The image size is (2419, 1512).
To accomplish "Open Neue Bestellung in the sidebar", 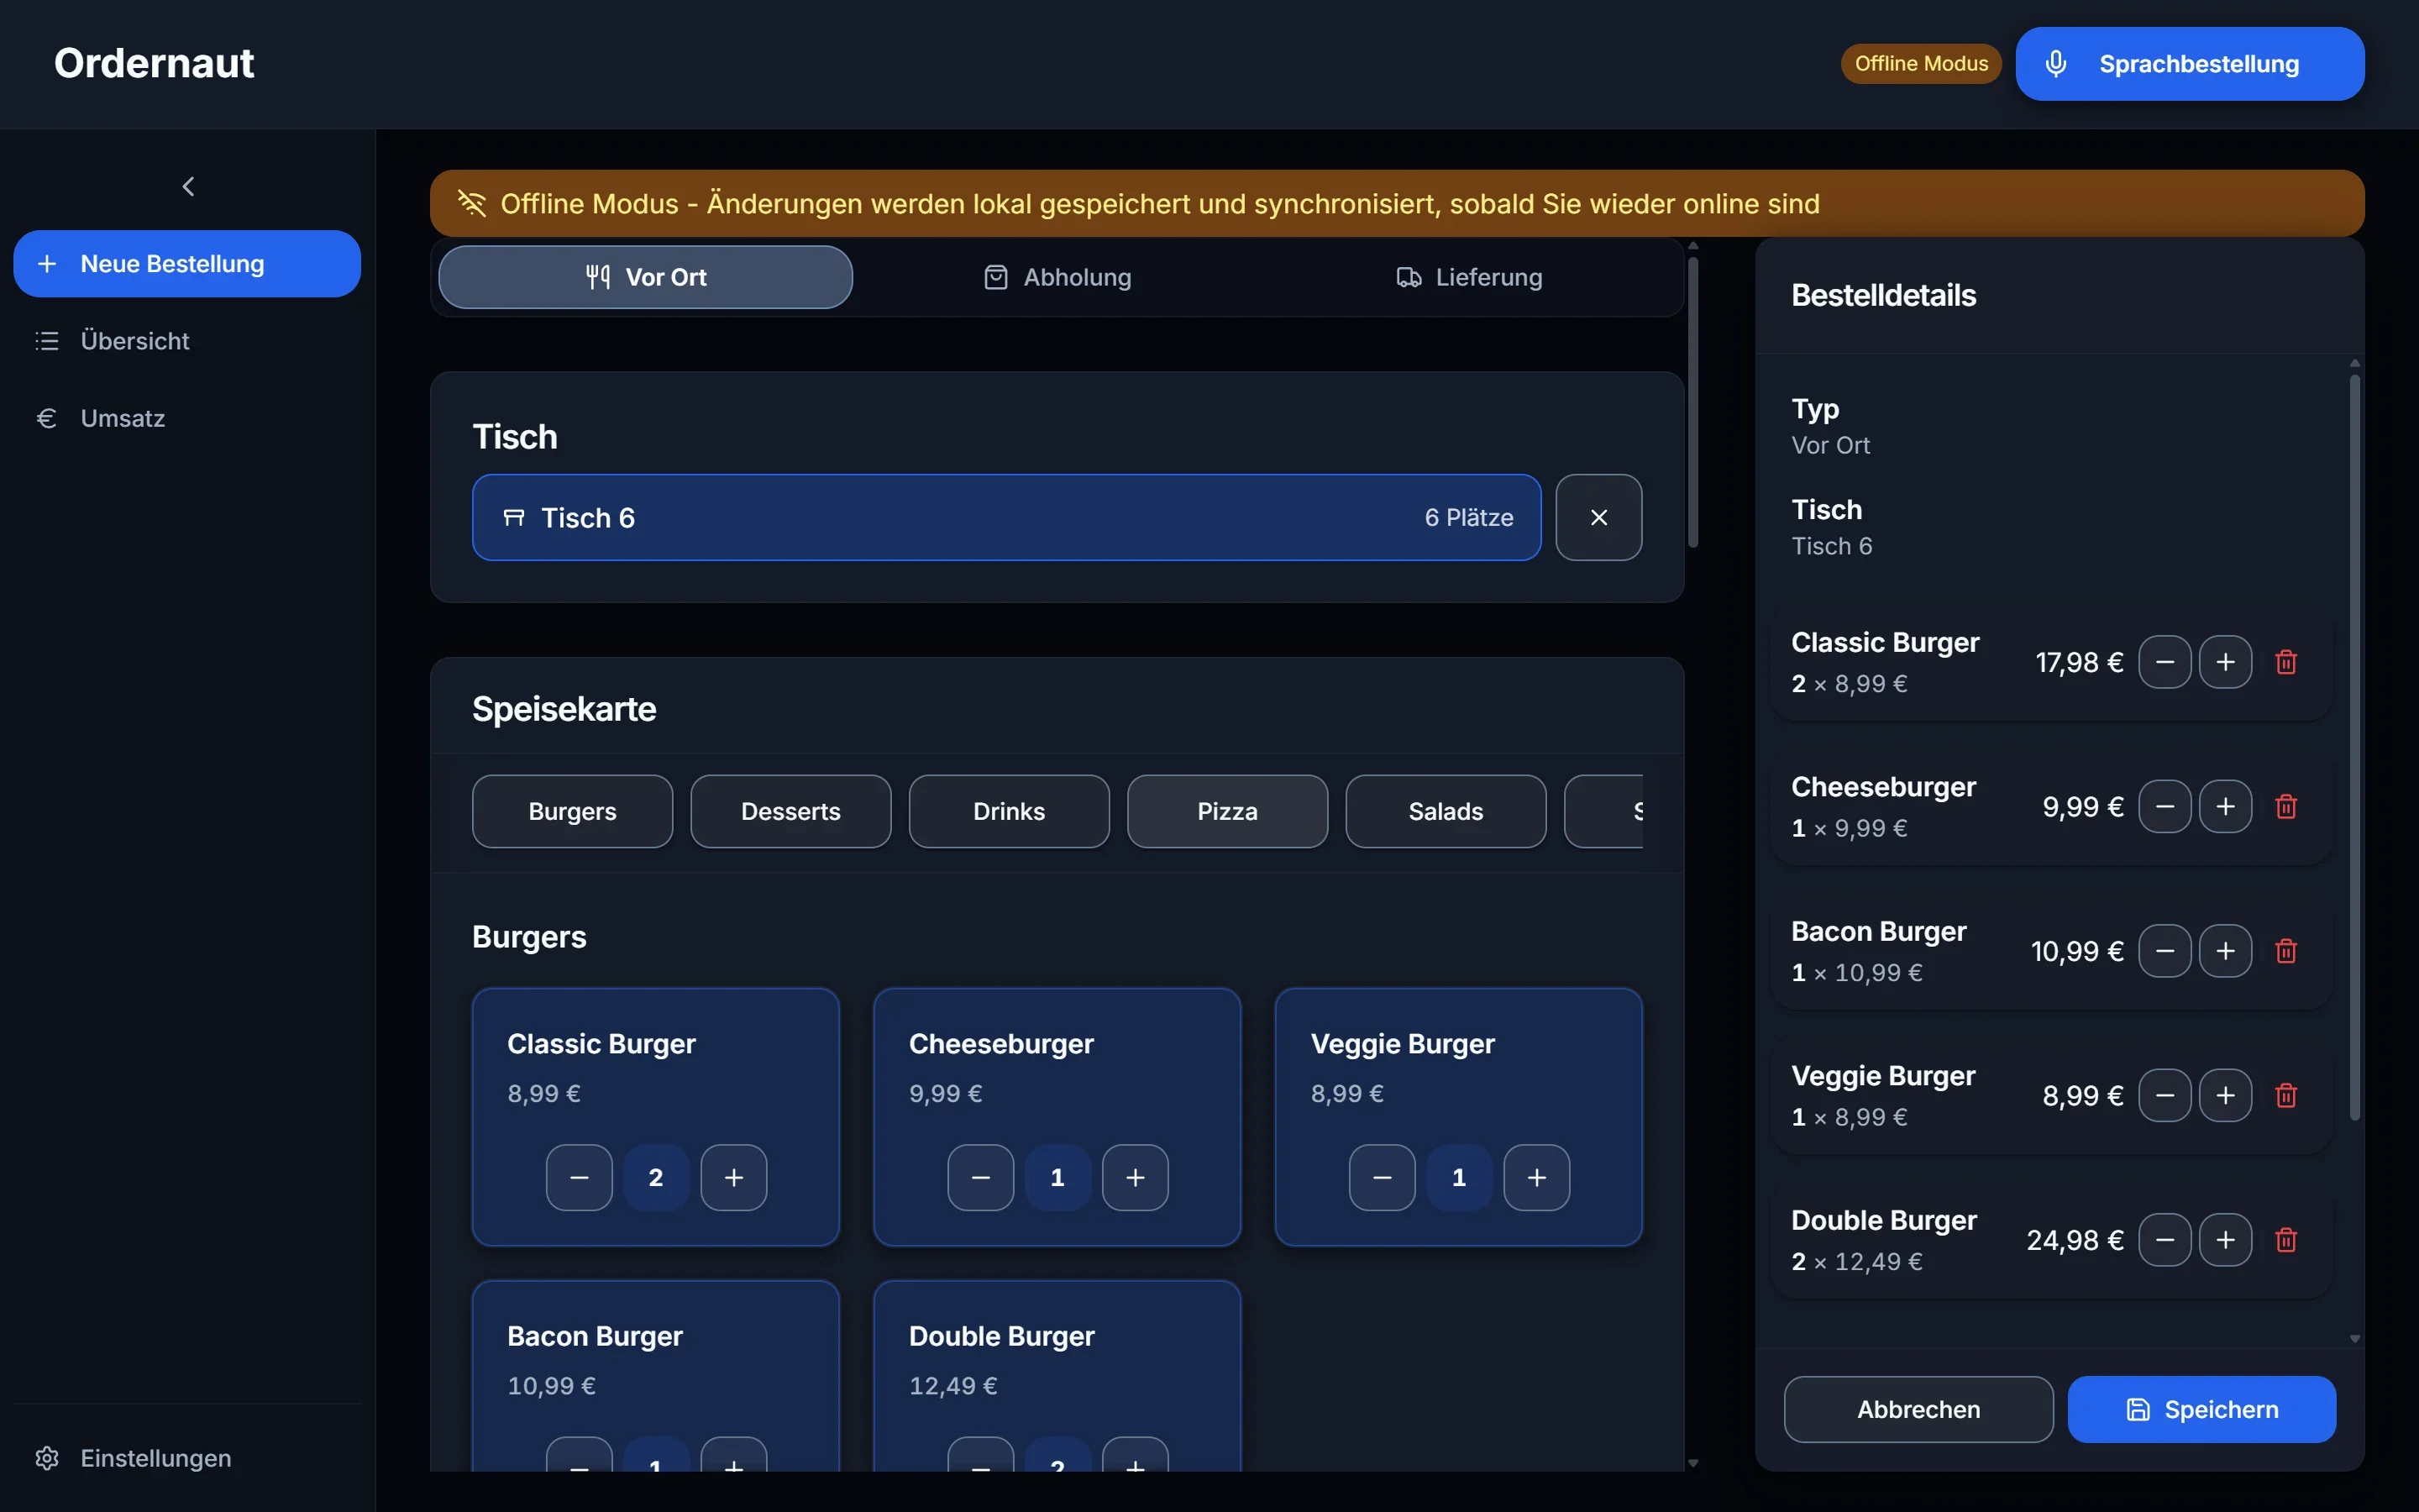I will 187,264.
